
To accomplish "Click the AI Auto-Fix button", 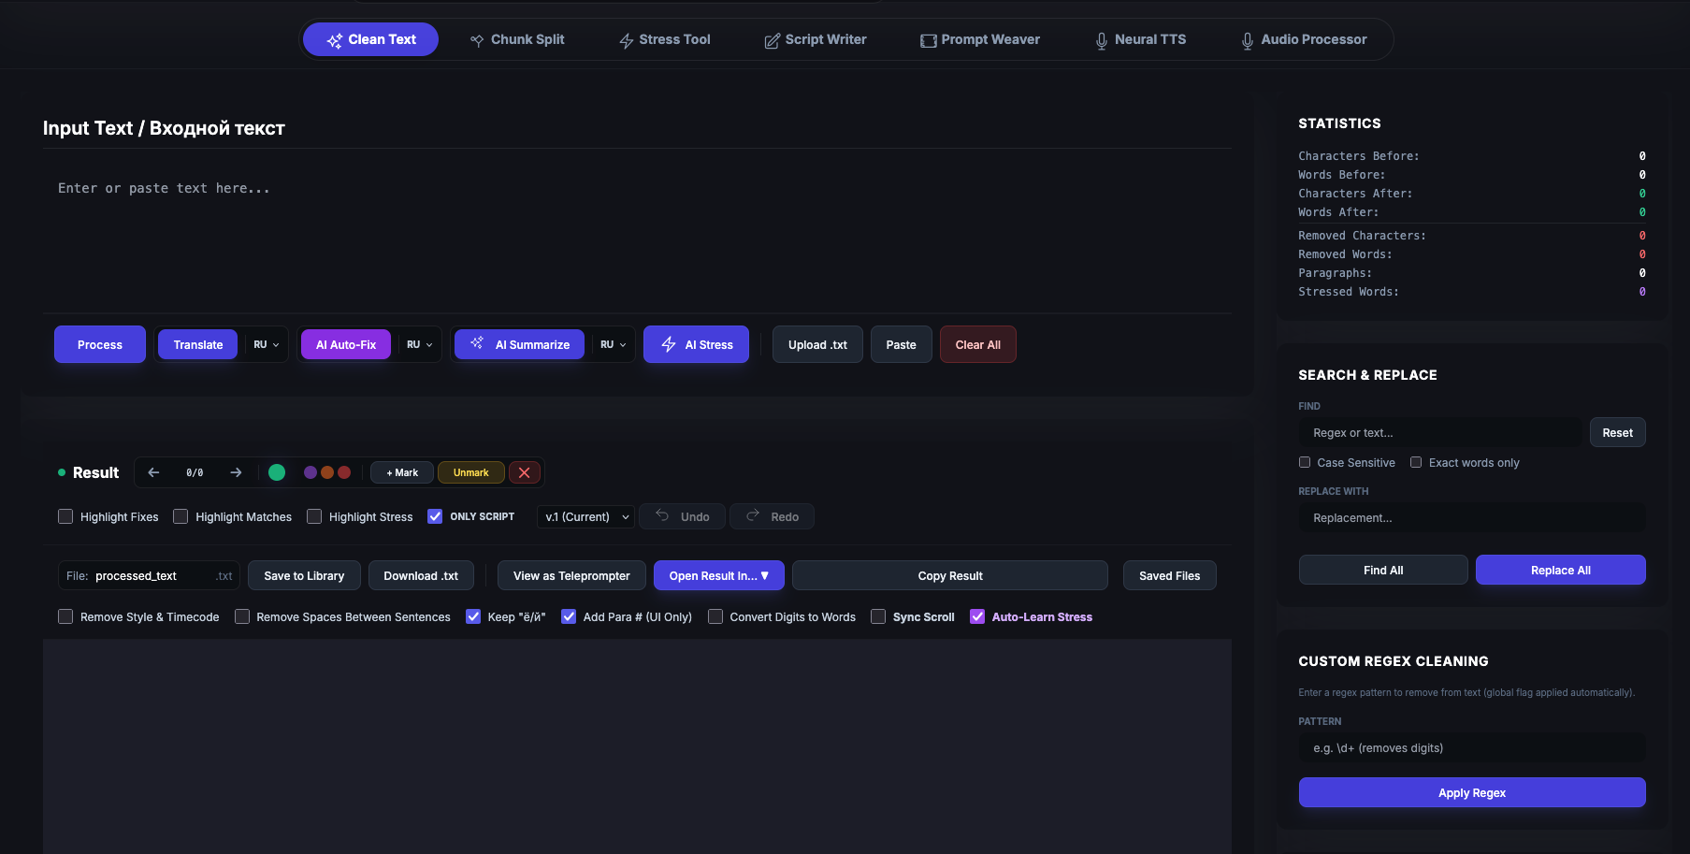I will (346, 344).
